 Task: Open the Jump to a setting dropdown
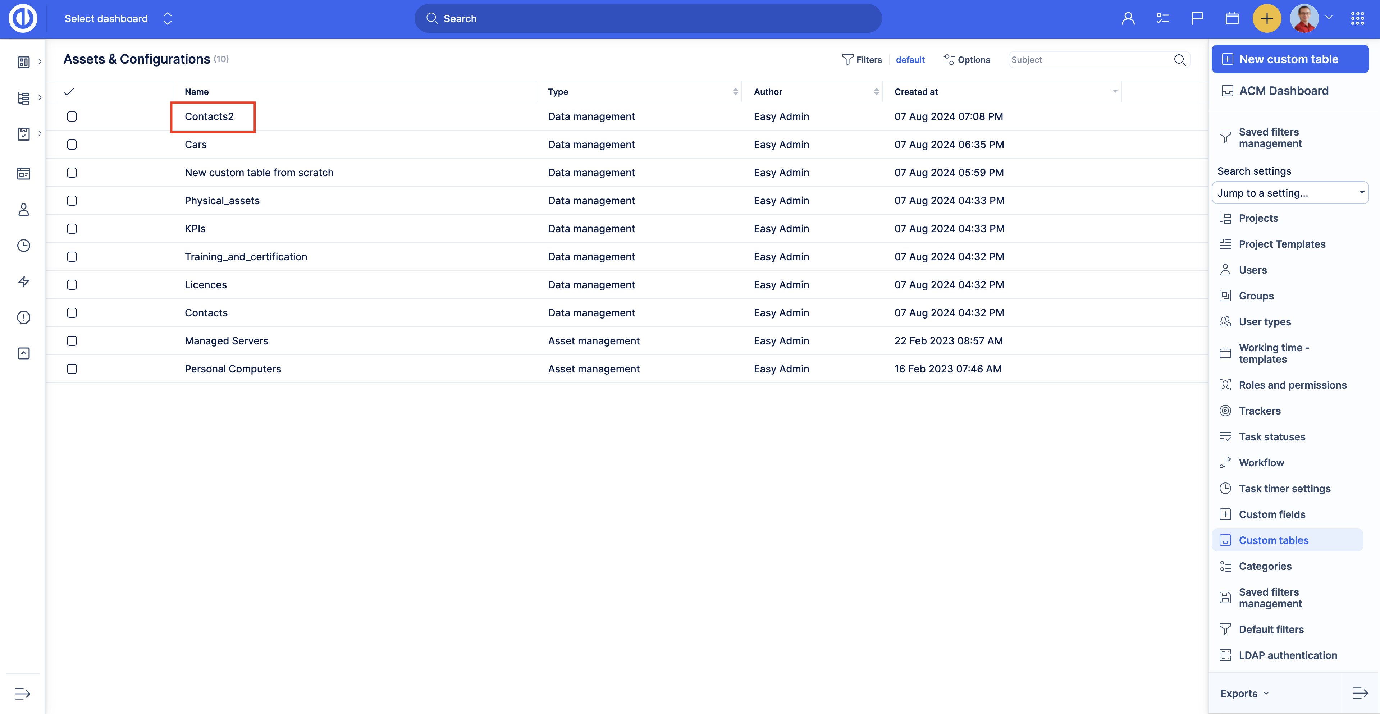1289,193
